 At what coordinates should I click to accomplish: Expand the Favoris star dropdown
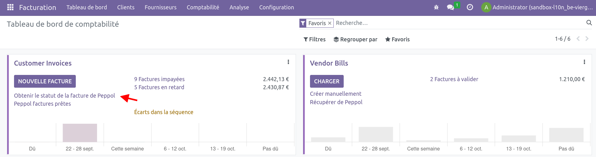[397, 39]
